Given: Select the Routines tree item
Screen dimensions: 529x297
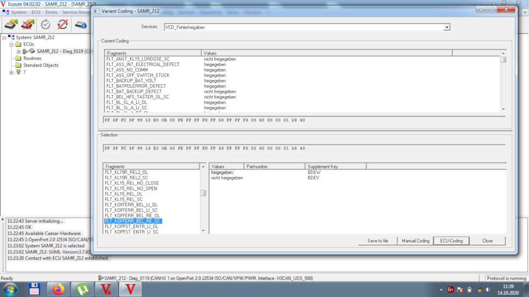Looking at the screenshot, I should point(32,58).
